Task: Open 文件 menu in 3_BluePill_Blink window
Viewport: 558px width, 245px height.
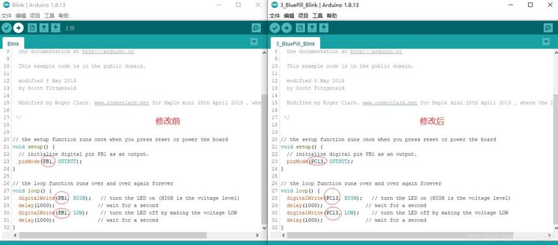Action: [x=274, y=16]
